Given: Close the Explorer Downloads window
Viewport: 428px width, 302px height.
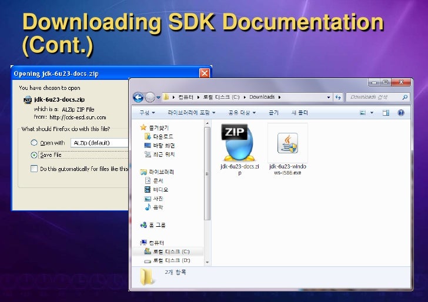Looking at the screenshot, I should (401, 82).
